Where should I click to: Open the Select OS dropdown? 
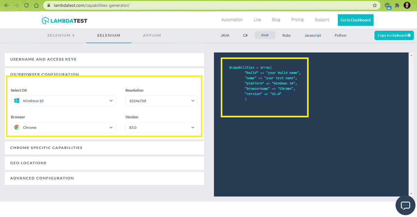(63, 101)
